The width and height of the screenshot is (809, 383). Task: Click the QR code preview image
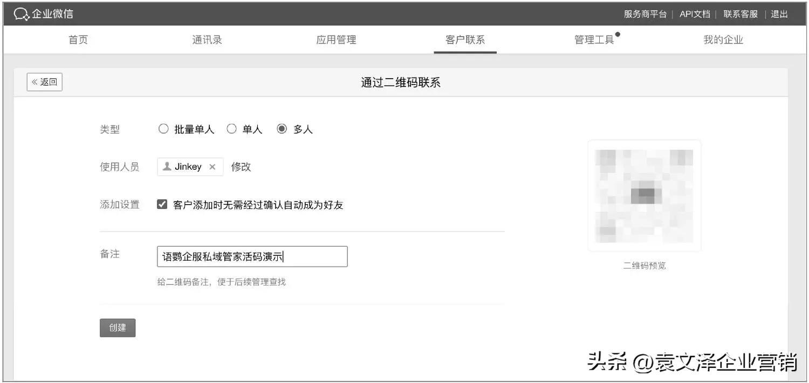(x=645, y=196)
